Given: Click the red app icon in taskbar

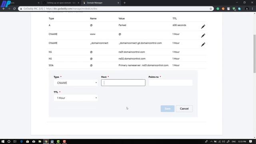Looking at the screenshot, I should (64, 141).
